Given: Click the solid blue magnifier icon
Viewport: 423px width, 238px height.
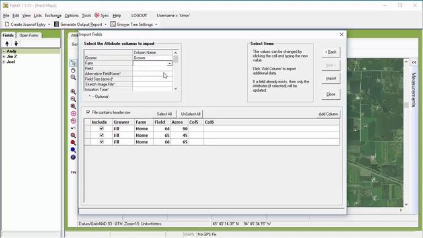Looking at the screenshot, I should [73, 150].
